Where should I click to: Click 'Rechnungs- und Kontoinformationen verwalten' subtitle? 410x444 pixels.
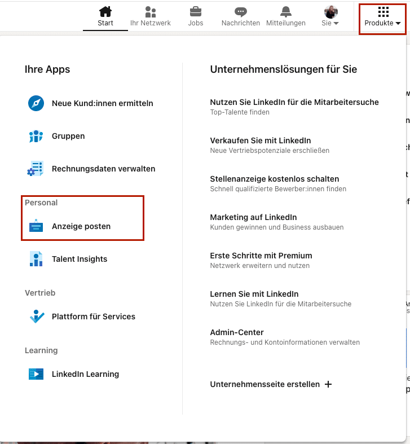(285, 342)
